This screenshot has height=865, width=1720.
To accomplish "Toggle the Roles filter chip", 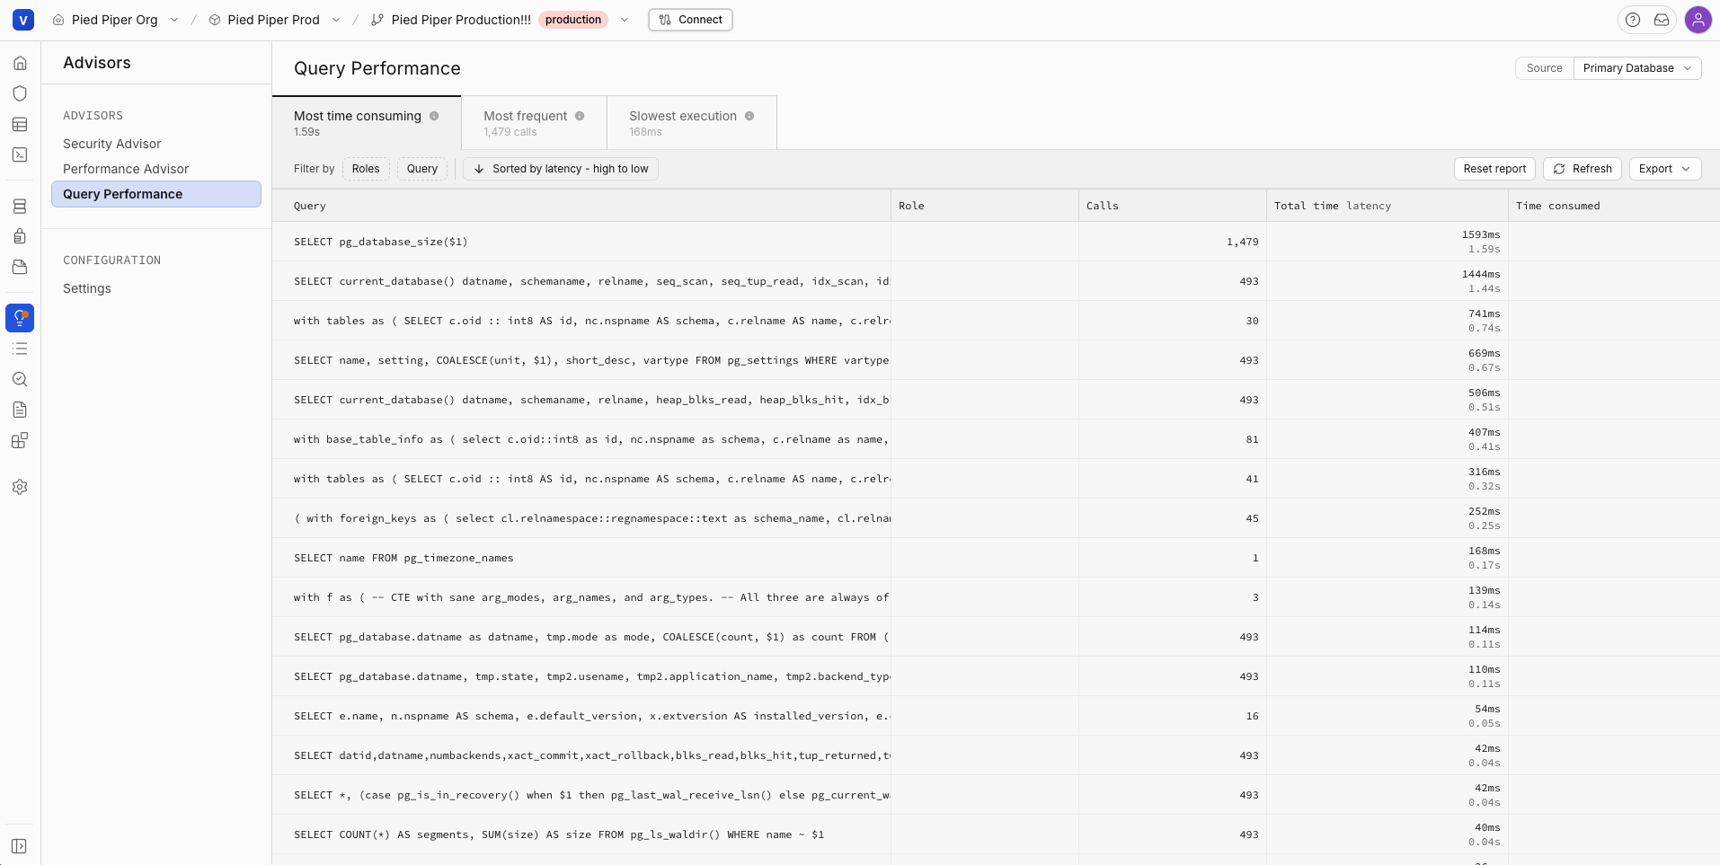I will 366,168.
